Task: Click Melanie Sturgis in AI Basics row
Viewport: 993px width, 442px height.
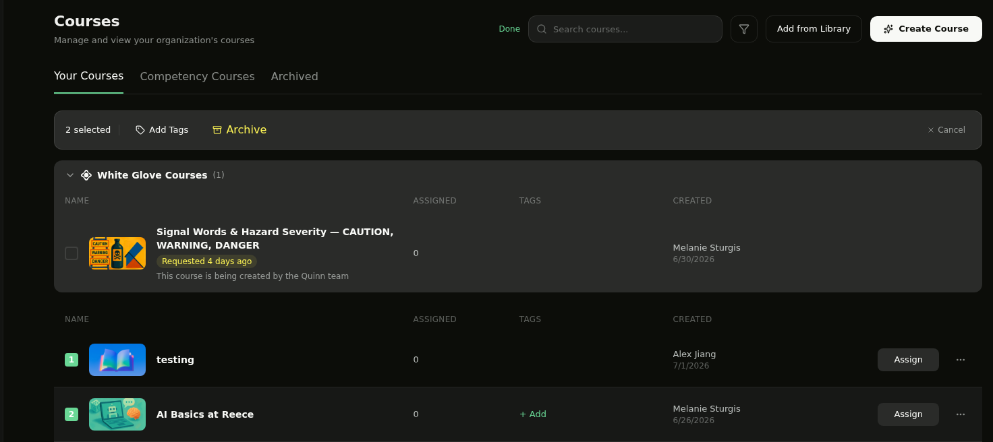Action: point(706,409)
